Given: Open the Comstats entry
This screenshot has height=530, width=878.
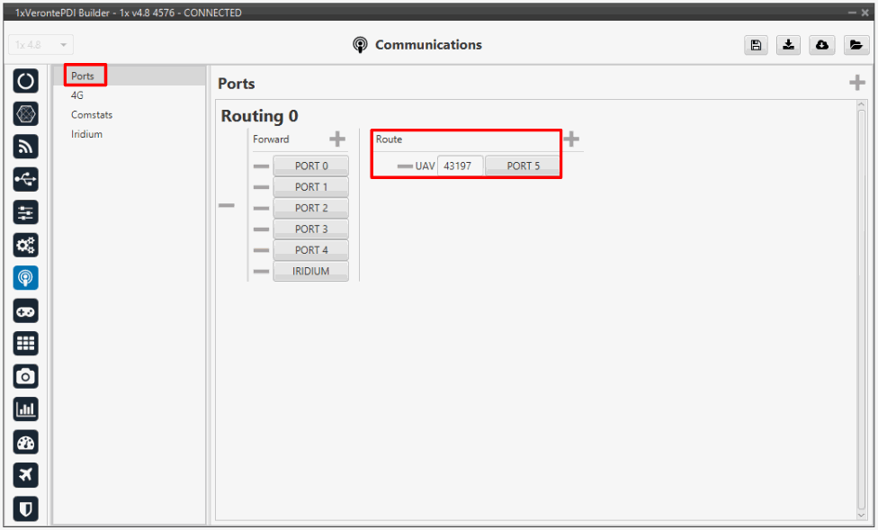Looking at the screenshot, I should (x=92, y=115).
